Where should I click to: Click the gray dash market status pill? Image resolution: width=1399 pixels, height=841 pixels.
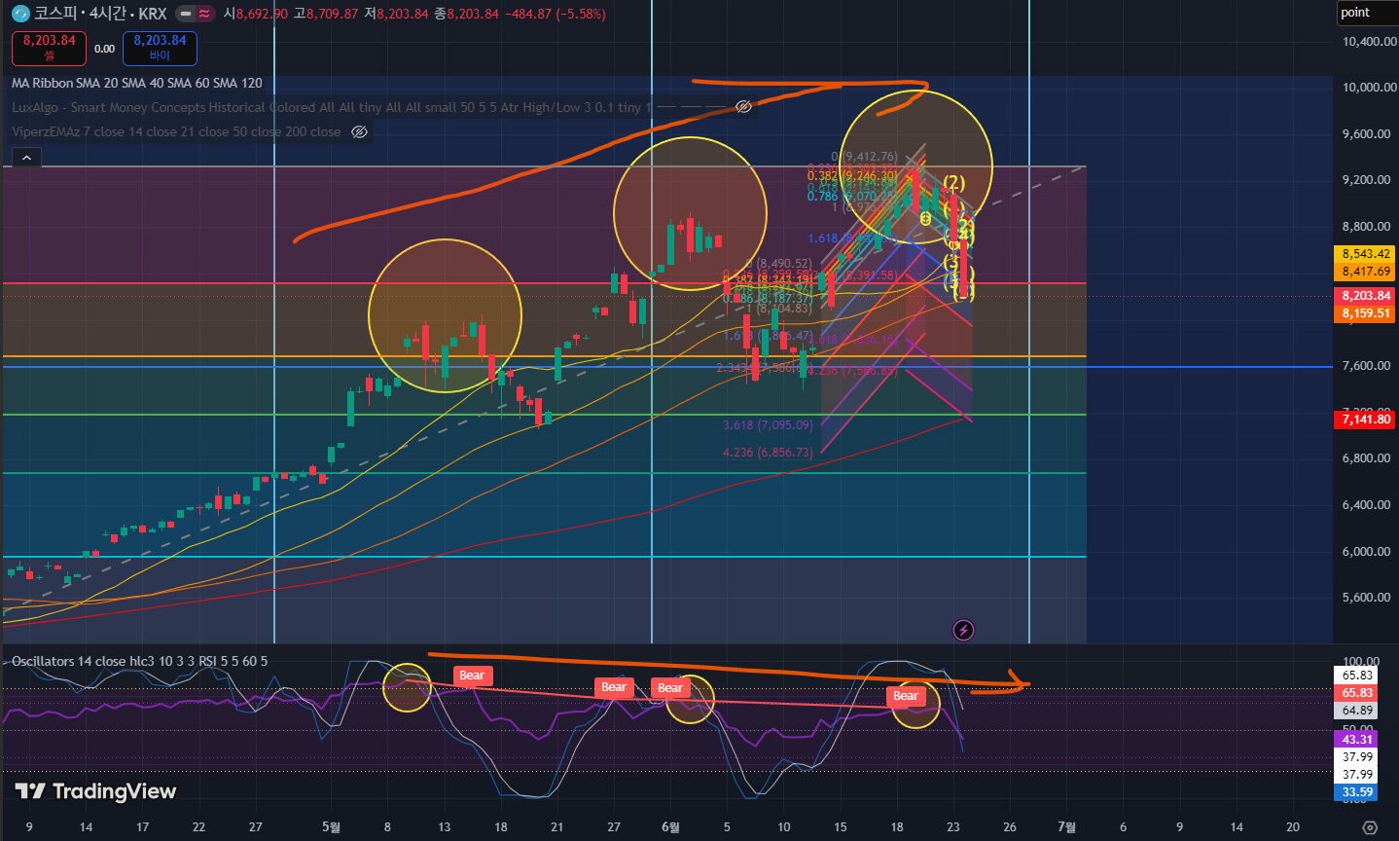pos(185,14)
